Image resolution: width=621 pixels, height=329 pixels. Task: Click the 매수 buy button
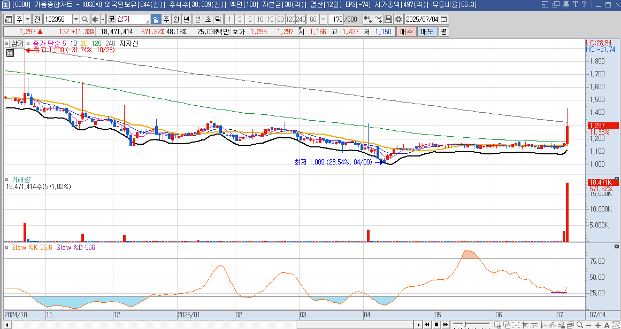[406, 32]
